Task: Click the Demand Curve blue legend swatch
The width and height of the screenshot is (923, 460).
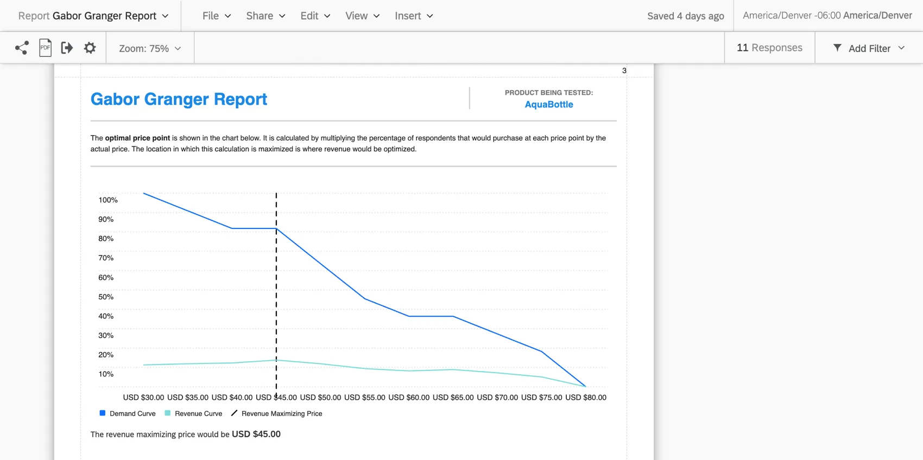Action: pyautogui.click(x=103, y=413)
